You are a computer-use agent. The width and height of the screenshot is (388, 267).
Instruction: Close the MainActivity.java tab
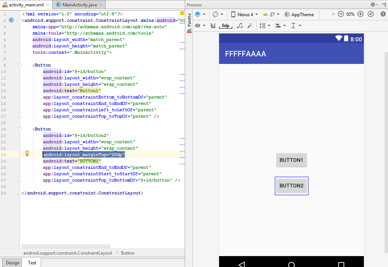coord(101,5)
